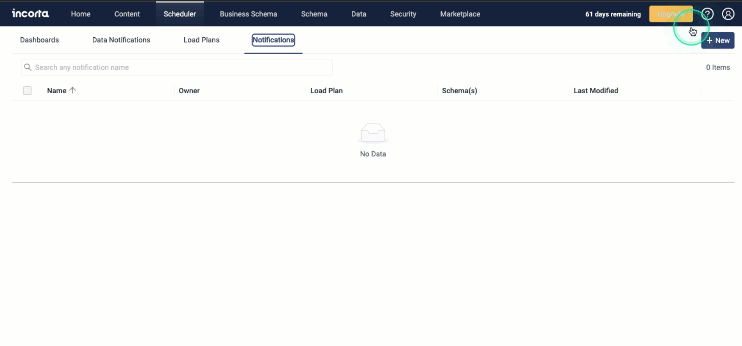
Task: Click the Incorta logo
Action: coord(30,14)
